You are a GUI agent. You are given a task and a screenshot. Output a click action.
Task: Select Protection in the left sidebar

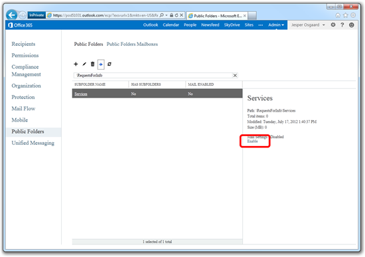[23, 97]
